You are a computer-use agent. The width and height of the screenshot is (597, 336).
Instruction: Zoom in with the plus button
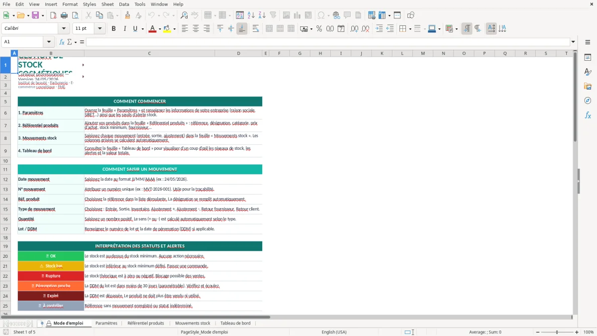pyautogui.click(x=577, y=332)
